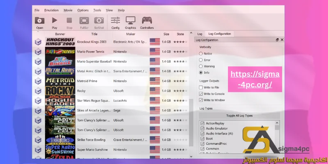Sort game list by Maker column
The width and height of the screenshot is (328, 164).
tap(130, 34)
